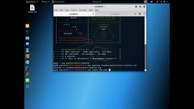Viewport: 194px width, 109px height.
Task: Click the root@kali window title bar
Action: 100,7
